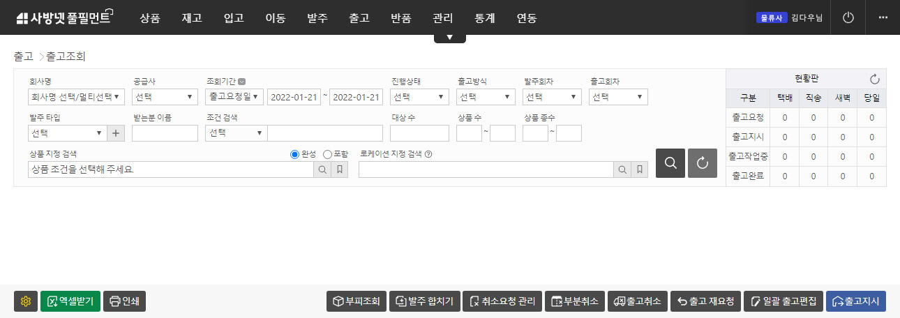The image size is (900, 318).
Task: Refresh the 현황판 dashboard
Action: (x=874, y=79)
